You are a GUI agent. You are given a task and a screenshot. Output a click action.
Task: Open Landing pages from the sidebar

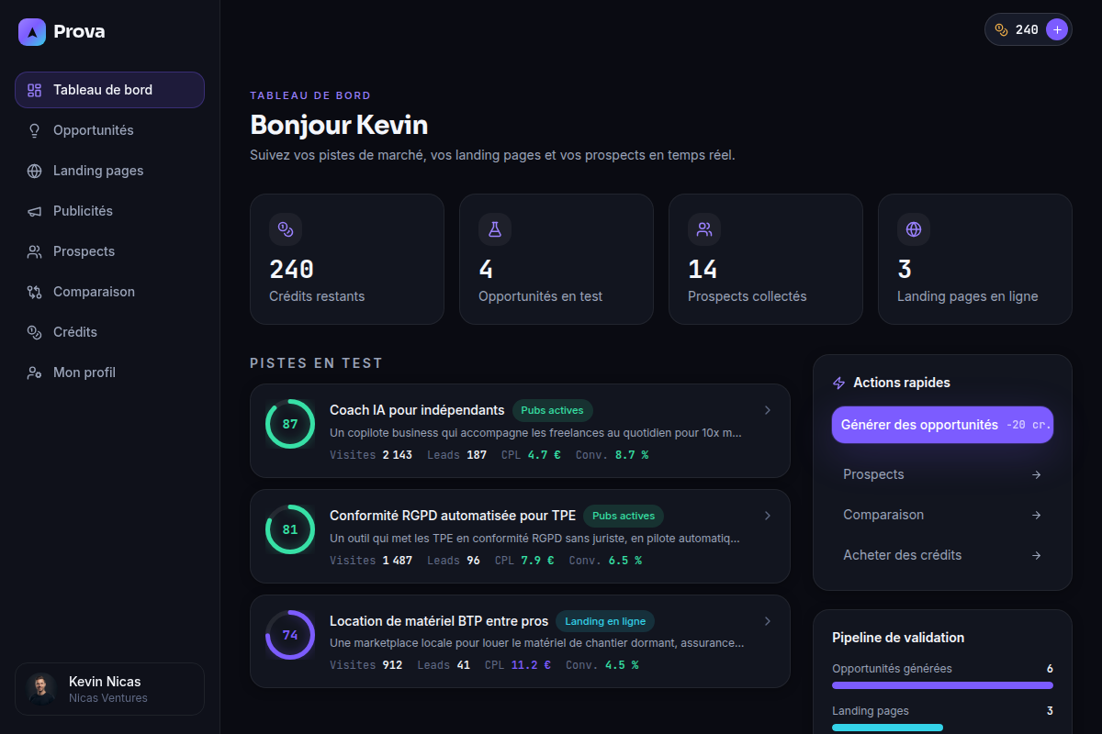click(x=109, y=171)
